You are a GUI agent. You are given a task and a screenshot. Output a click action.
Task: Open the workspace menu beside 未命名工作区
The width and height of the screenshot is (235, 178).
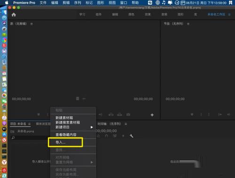click(229, 15)
